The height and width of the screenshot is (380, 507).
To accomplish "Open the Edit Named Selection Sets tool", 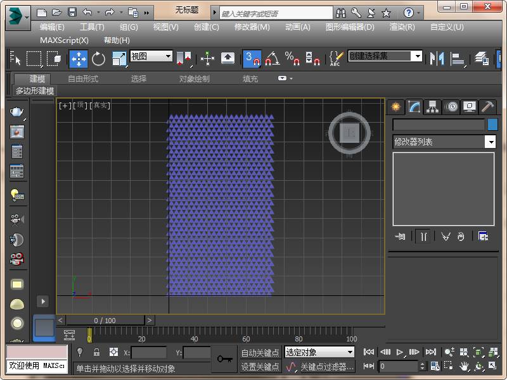I will click(x=336, y=59).
